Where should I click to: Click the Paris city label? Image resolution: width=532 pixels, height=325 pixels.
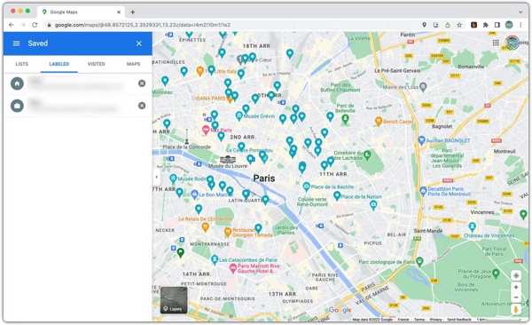tap(264, 178)
